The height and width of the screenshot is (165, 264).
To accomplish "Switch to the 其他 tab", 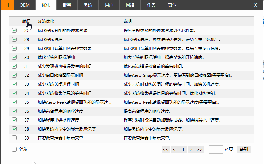I will coord(172,5).
